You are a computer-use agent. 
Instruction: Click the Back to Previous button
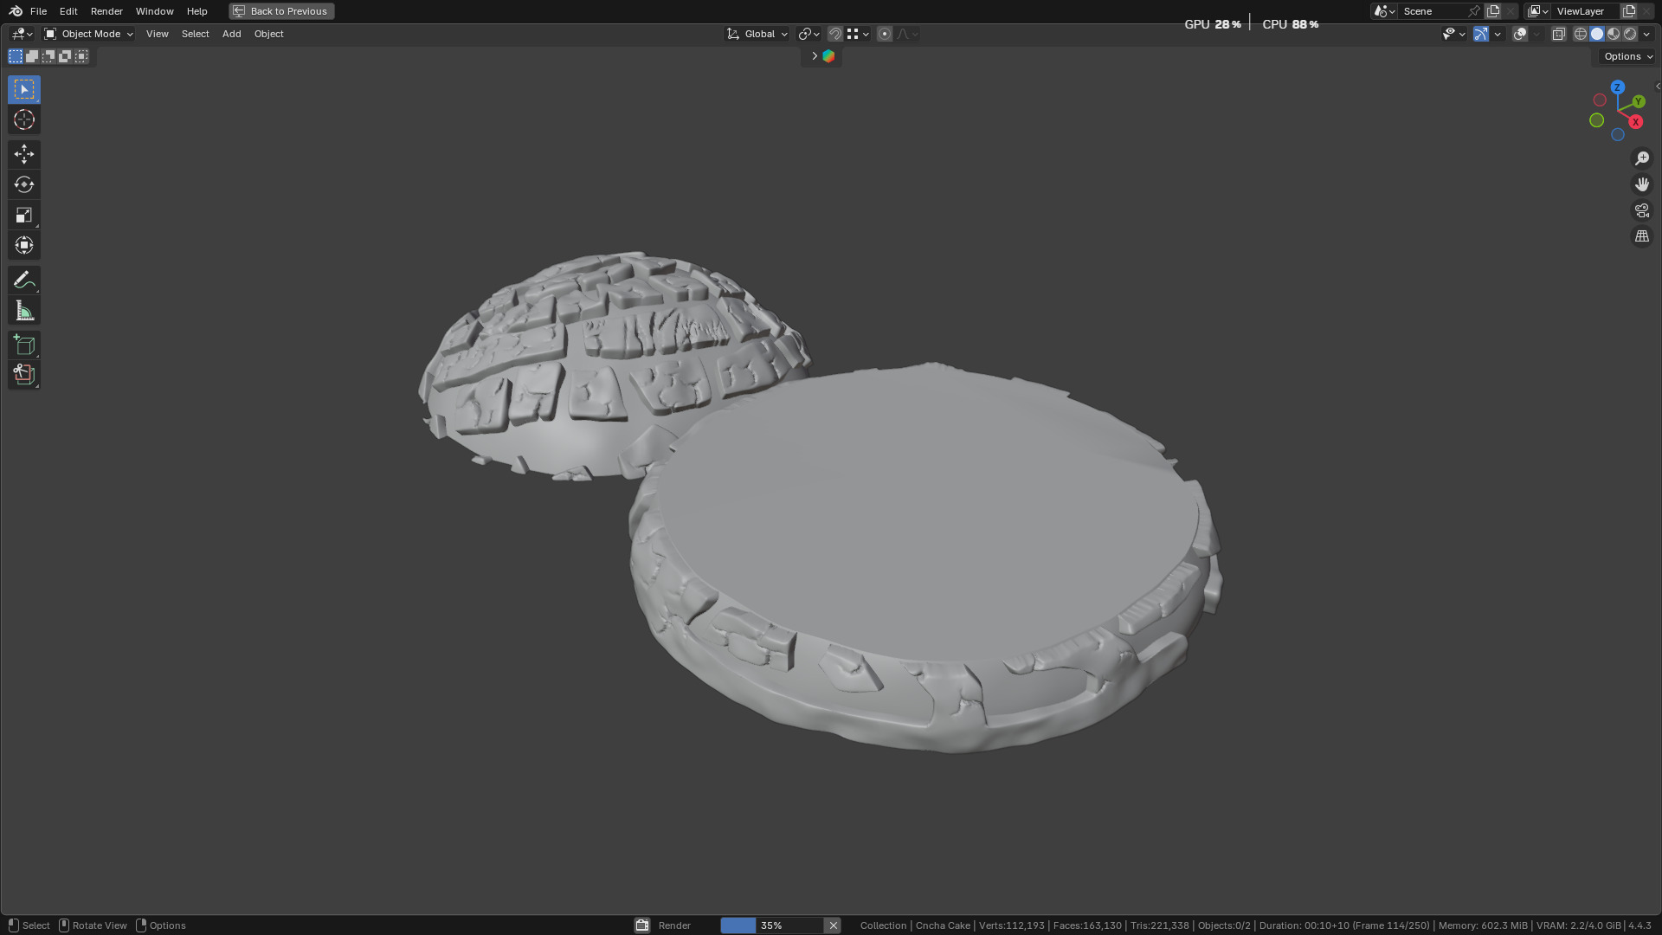(281, 11)
